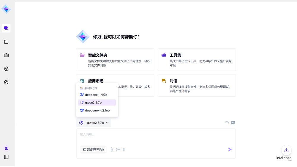Click the paperclip attachment icon
The height and width of the screenshot is (167, 297).
coord(112,149)
